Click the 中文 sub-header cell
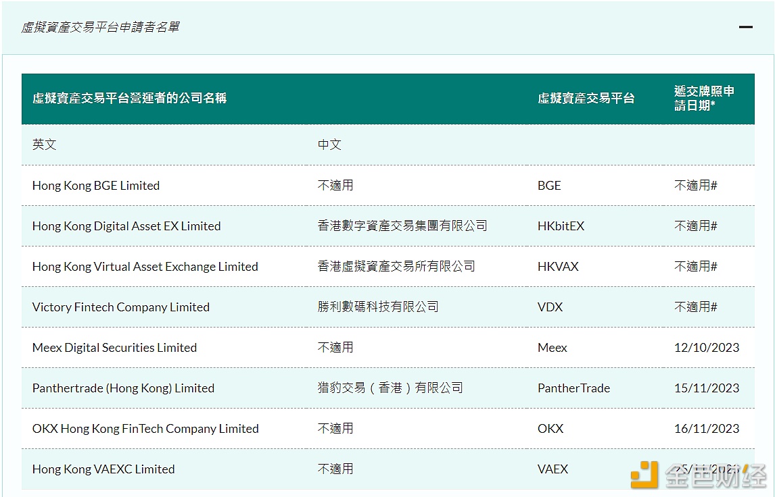775x497 pixels. click(x=329, y=145)
